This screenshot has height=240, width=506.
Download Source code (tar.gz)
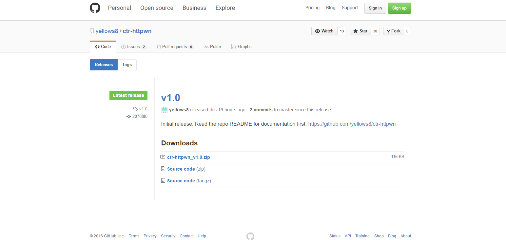[189, 181]
